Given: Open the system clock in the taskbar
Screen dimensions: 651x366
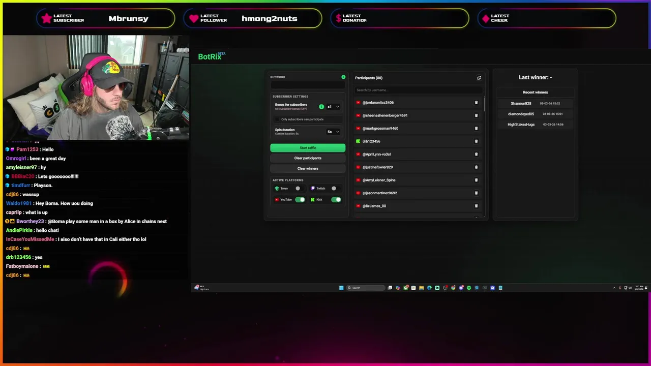Looking at the screenshot, I should pyautogui.click(x=639, y=288).
